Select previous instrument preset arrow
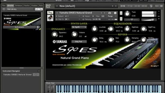The height and width of the screenshot is (93, 165). coord(101,13)
